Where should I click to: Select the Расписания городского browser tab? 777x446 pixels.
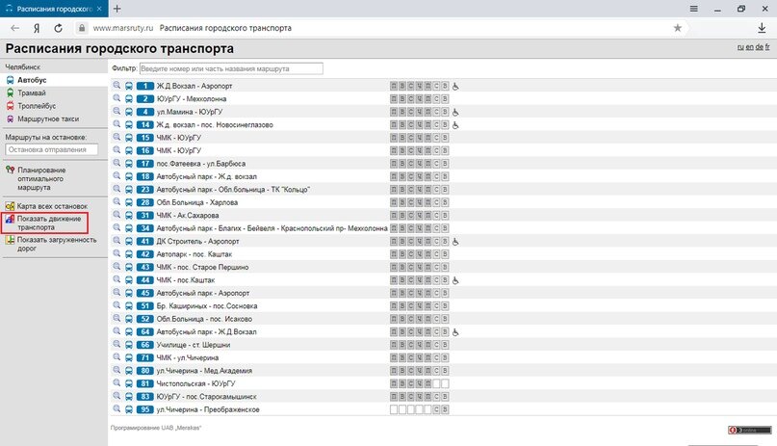[54, 9]
